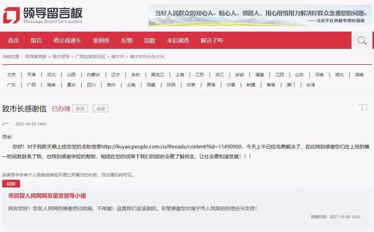Select the 上海 province link

(179, 75)
